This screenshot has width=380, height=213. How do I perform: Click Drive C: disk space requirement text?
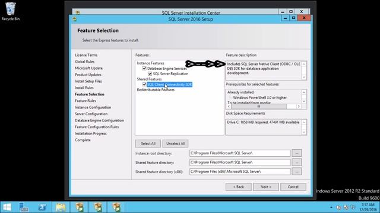click(263, 122)
